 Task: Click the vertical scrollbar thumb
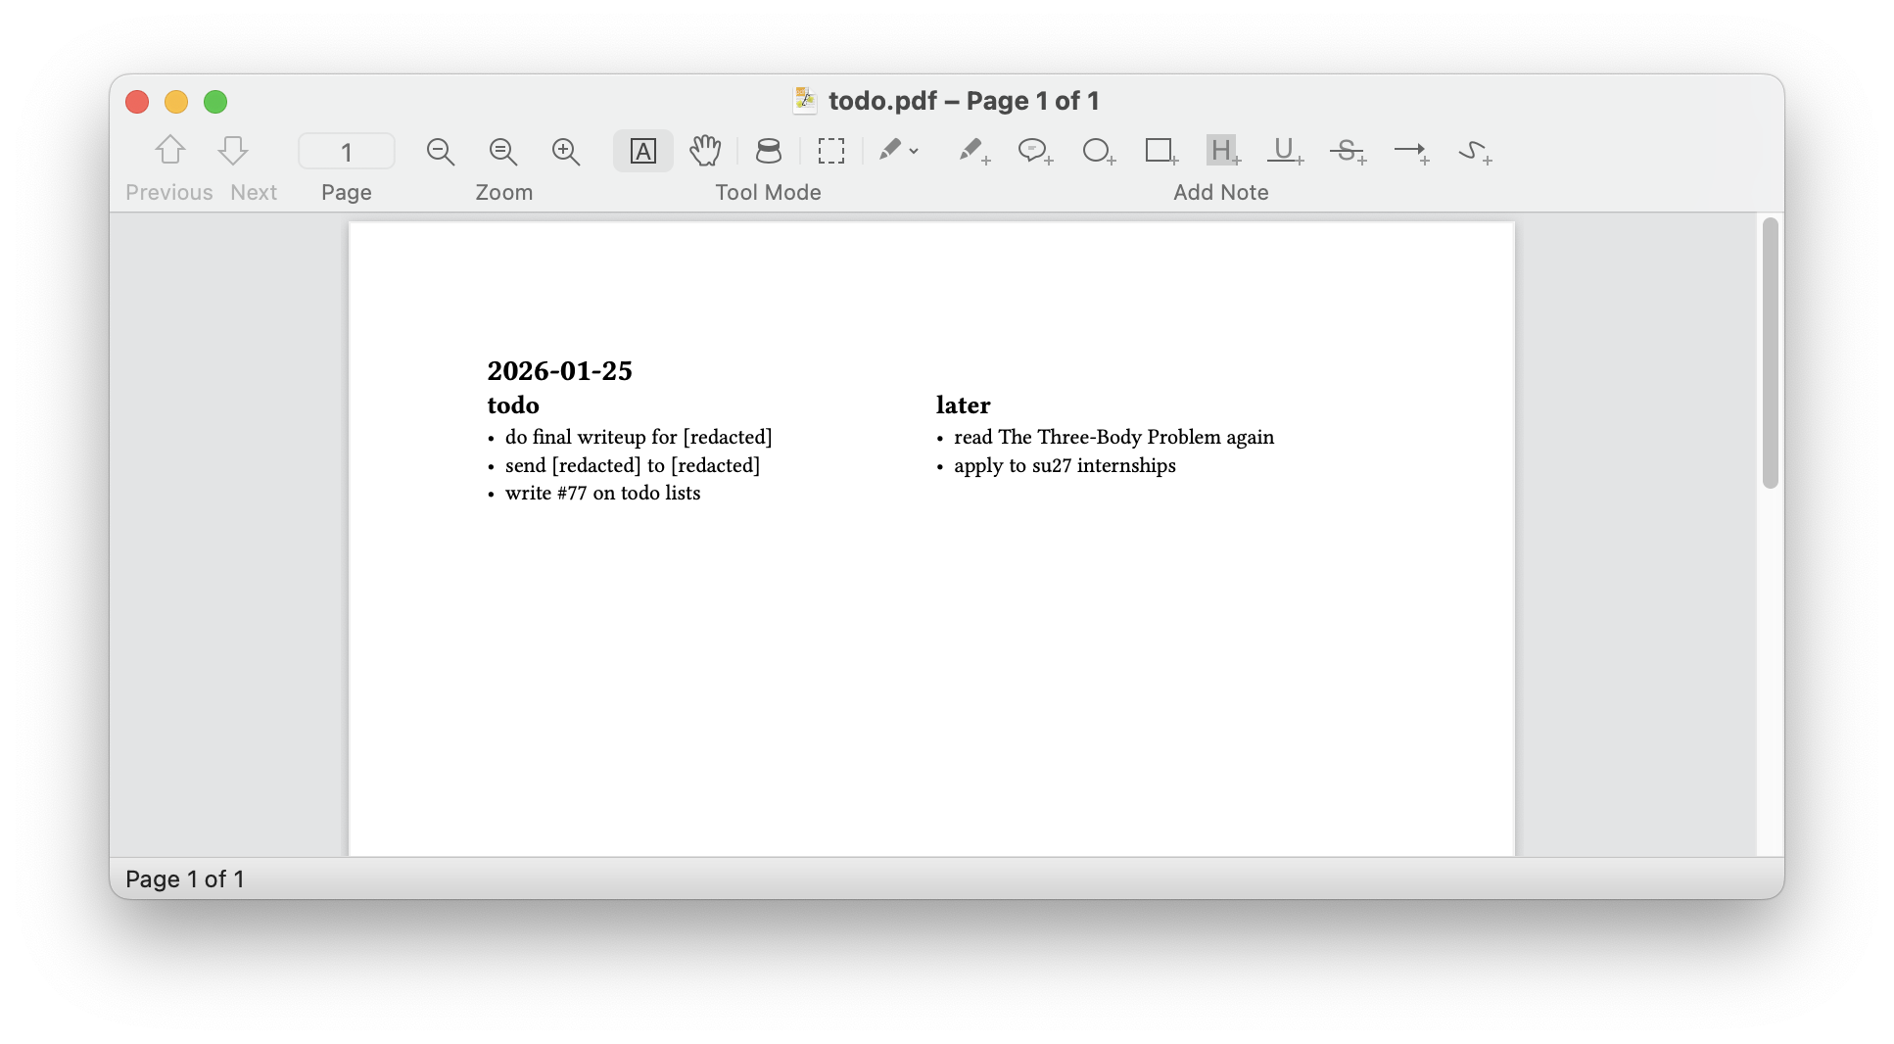tap(1770, 353)
